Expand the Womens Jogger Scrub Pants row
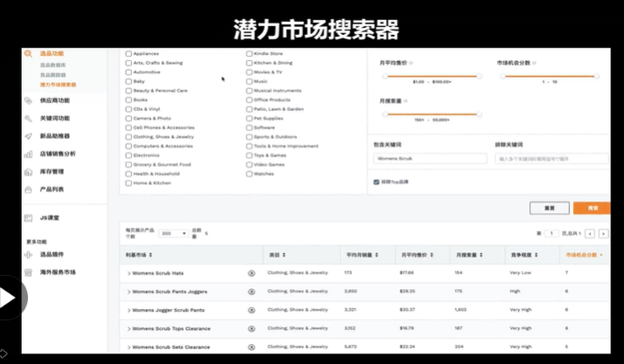Image resolution: width=624 pixels, height=364 pixels. [x=128, y=311]
